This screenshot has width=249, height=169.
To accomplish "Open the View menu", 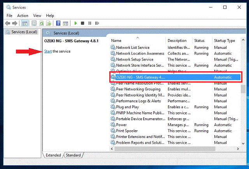I will coord(37,16).
